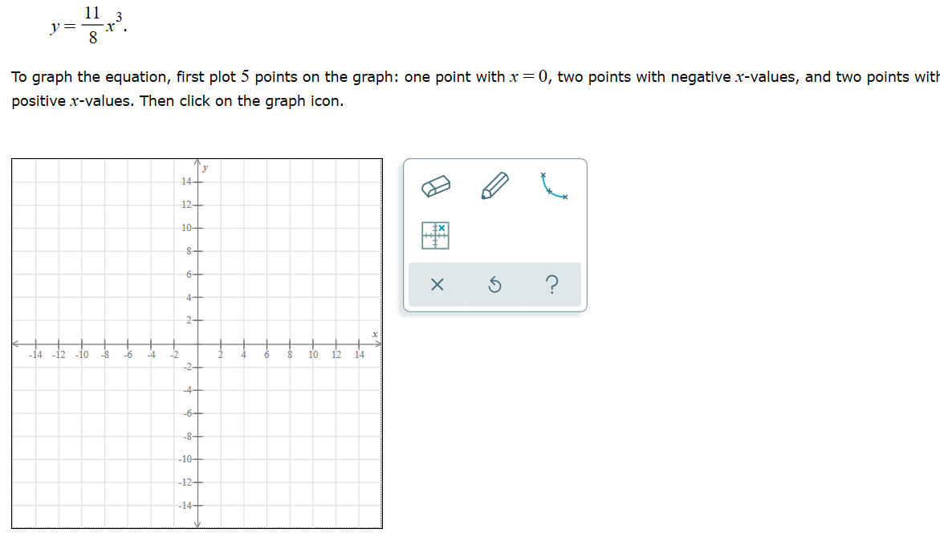Click the Undo arrow icon
This screenshot has width=940, height=537.
[x=494, y=284]
